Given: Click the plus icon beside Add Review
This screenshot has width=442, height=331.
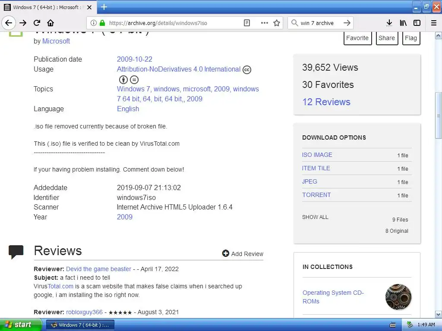Looking at the screenshot, I should [x=225, y=253].
